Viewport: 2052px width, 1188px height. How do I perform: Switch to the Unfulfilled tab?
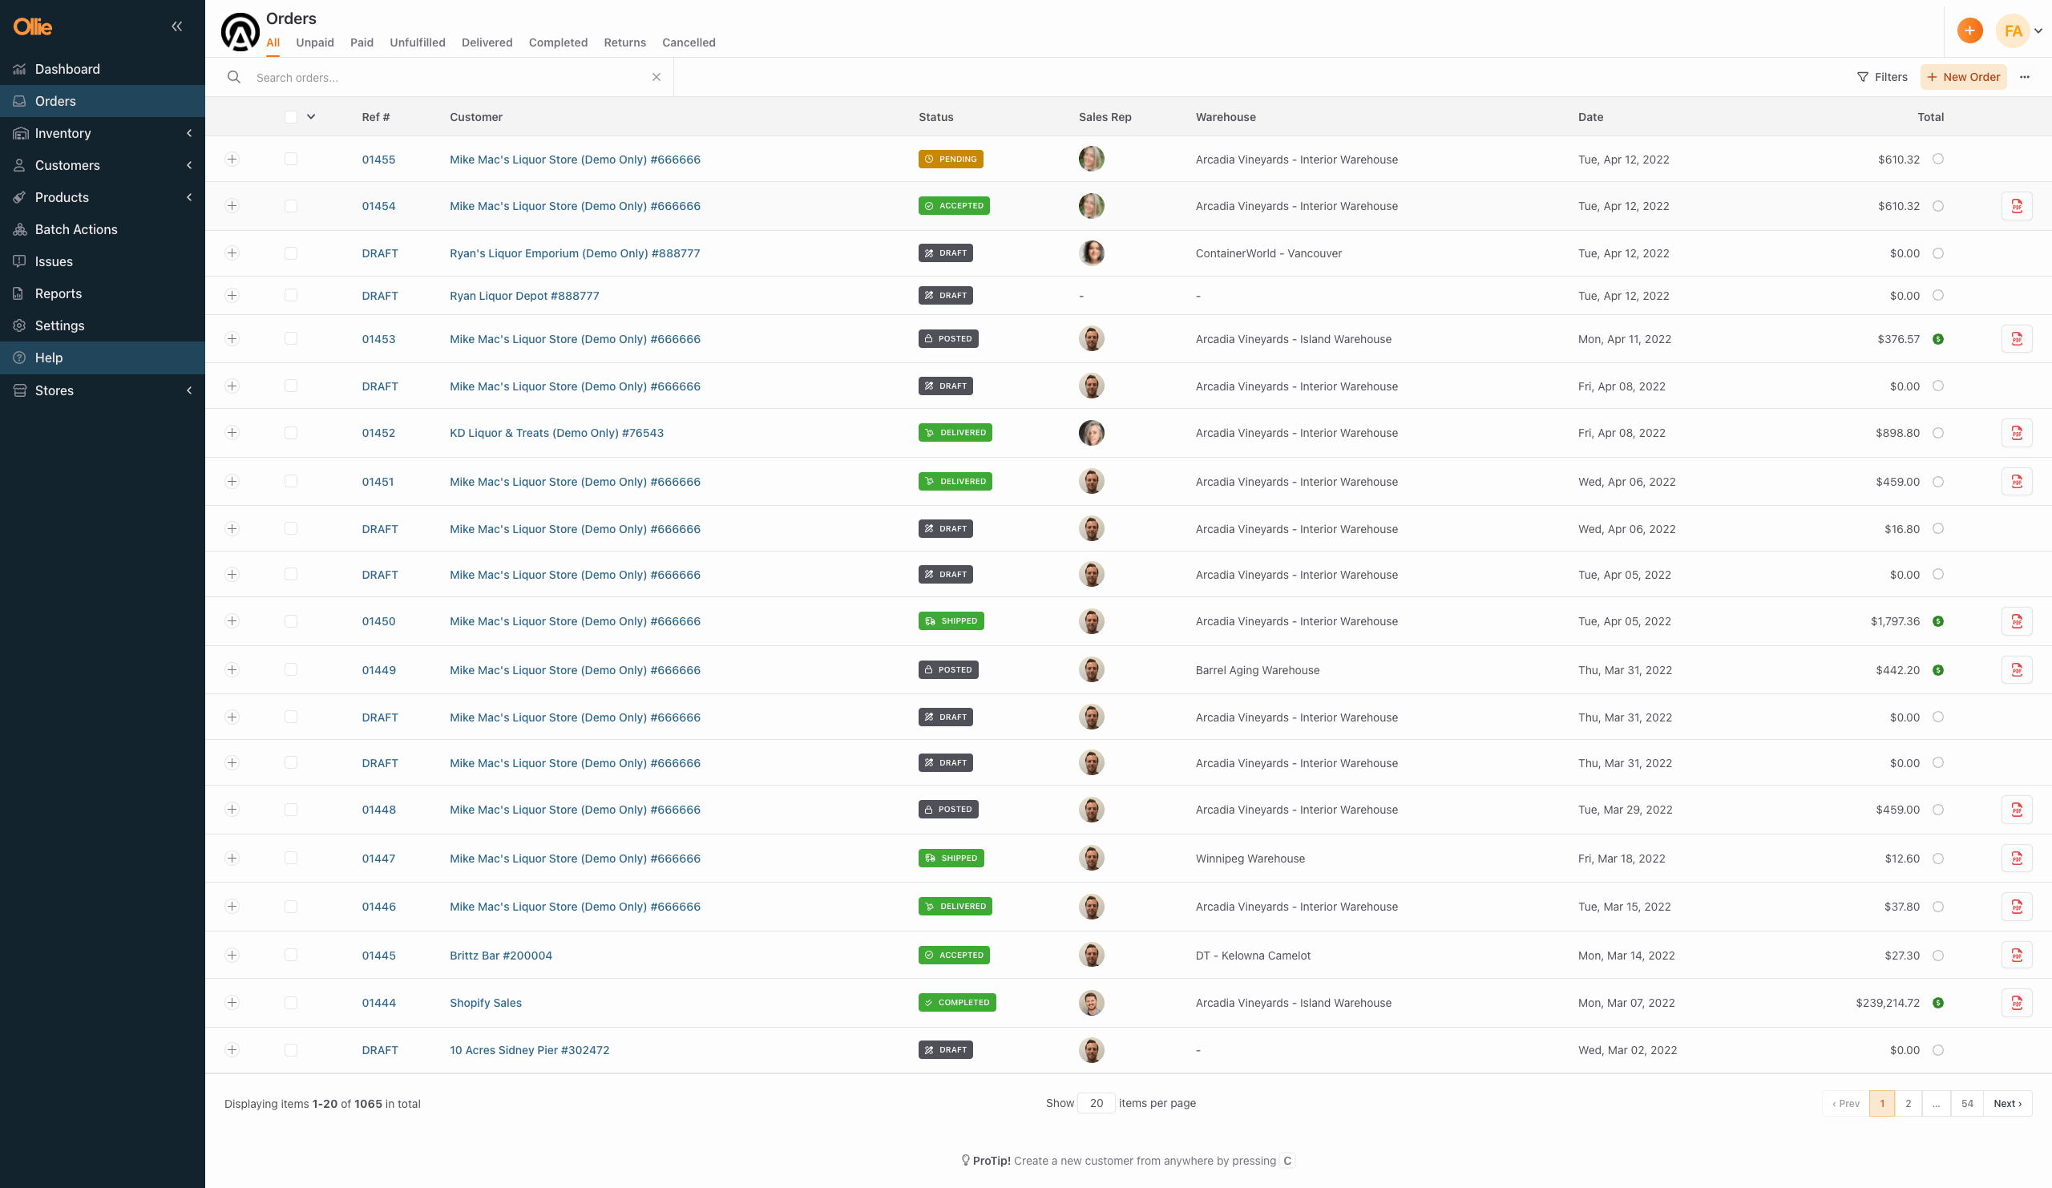(x=417, y=42)
